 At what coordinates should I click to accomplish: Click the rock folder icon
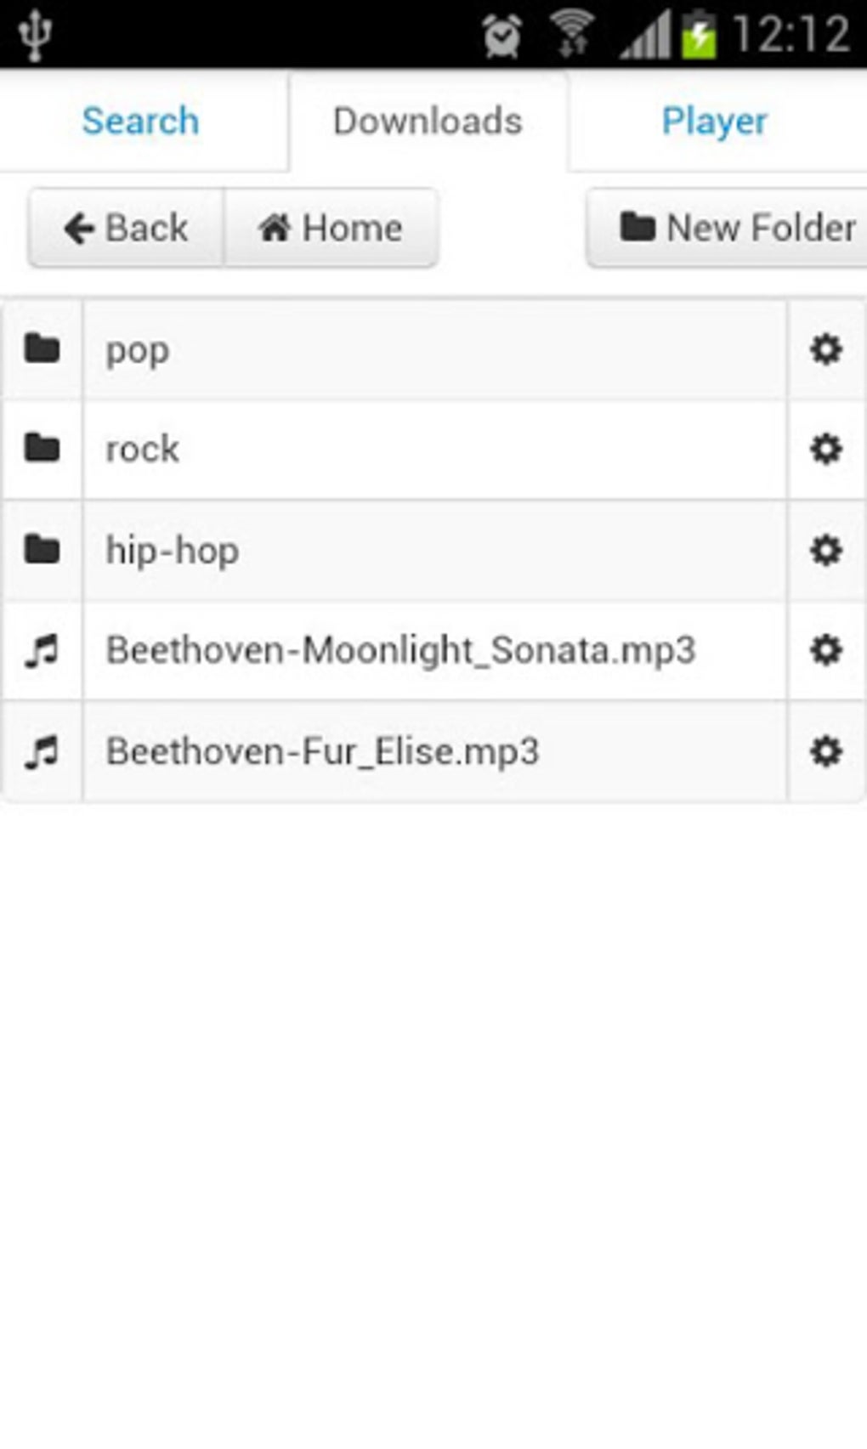tap(42, 449)
